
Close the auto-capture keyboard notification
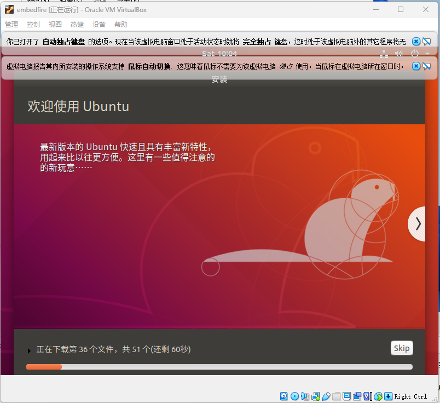click(416, 42)
